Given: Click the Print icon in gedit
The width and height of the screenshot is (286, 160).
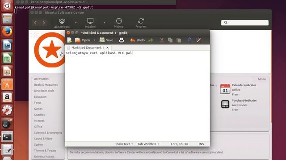Looking at the screenshot, I should (122, 40).
